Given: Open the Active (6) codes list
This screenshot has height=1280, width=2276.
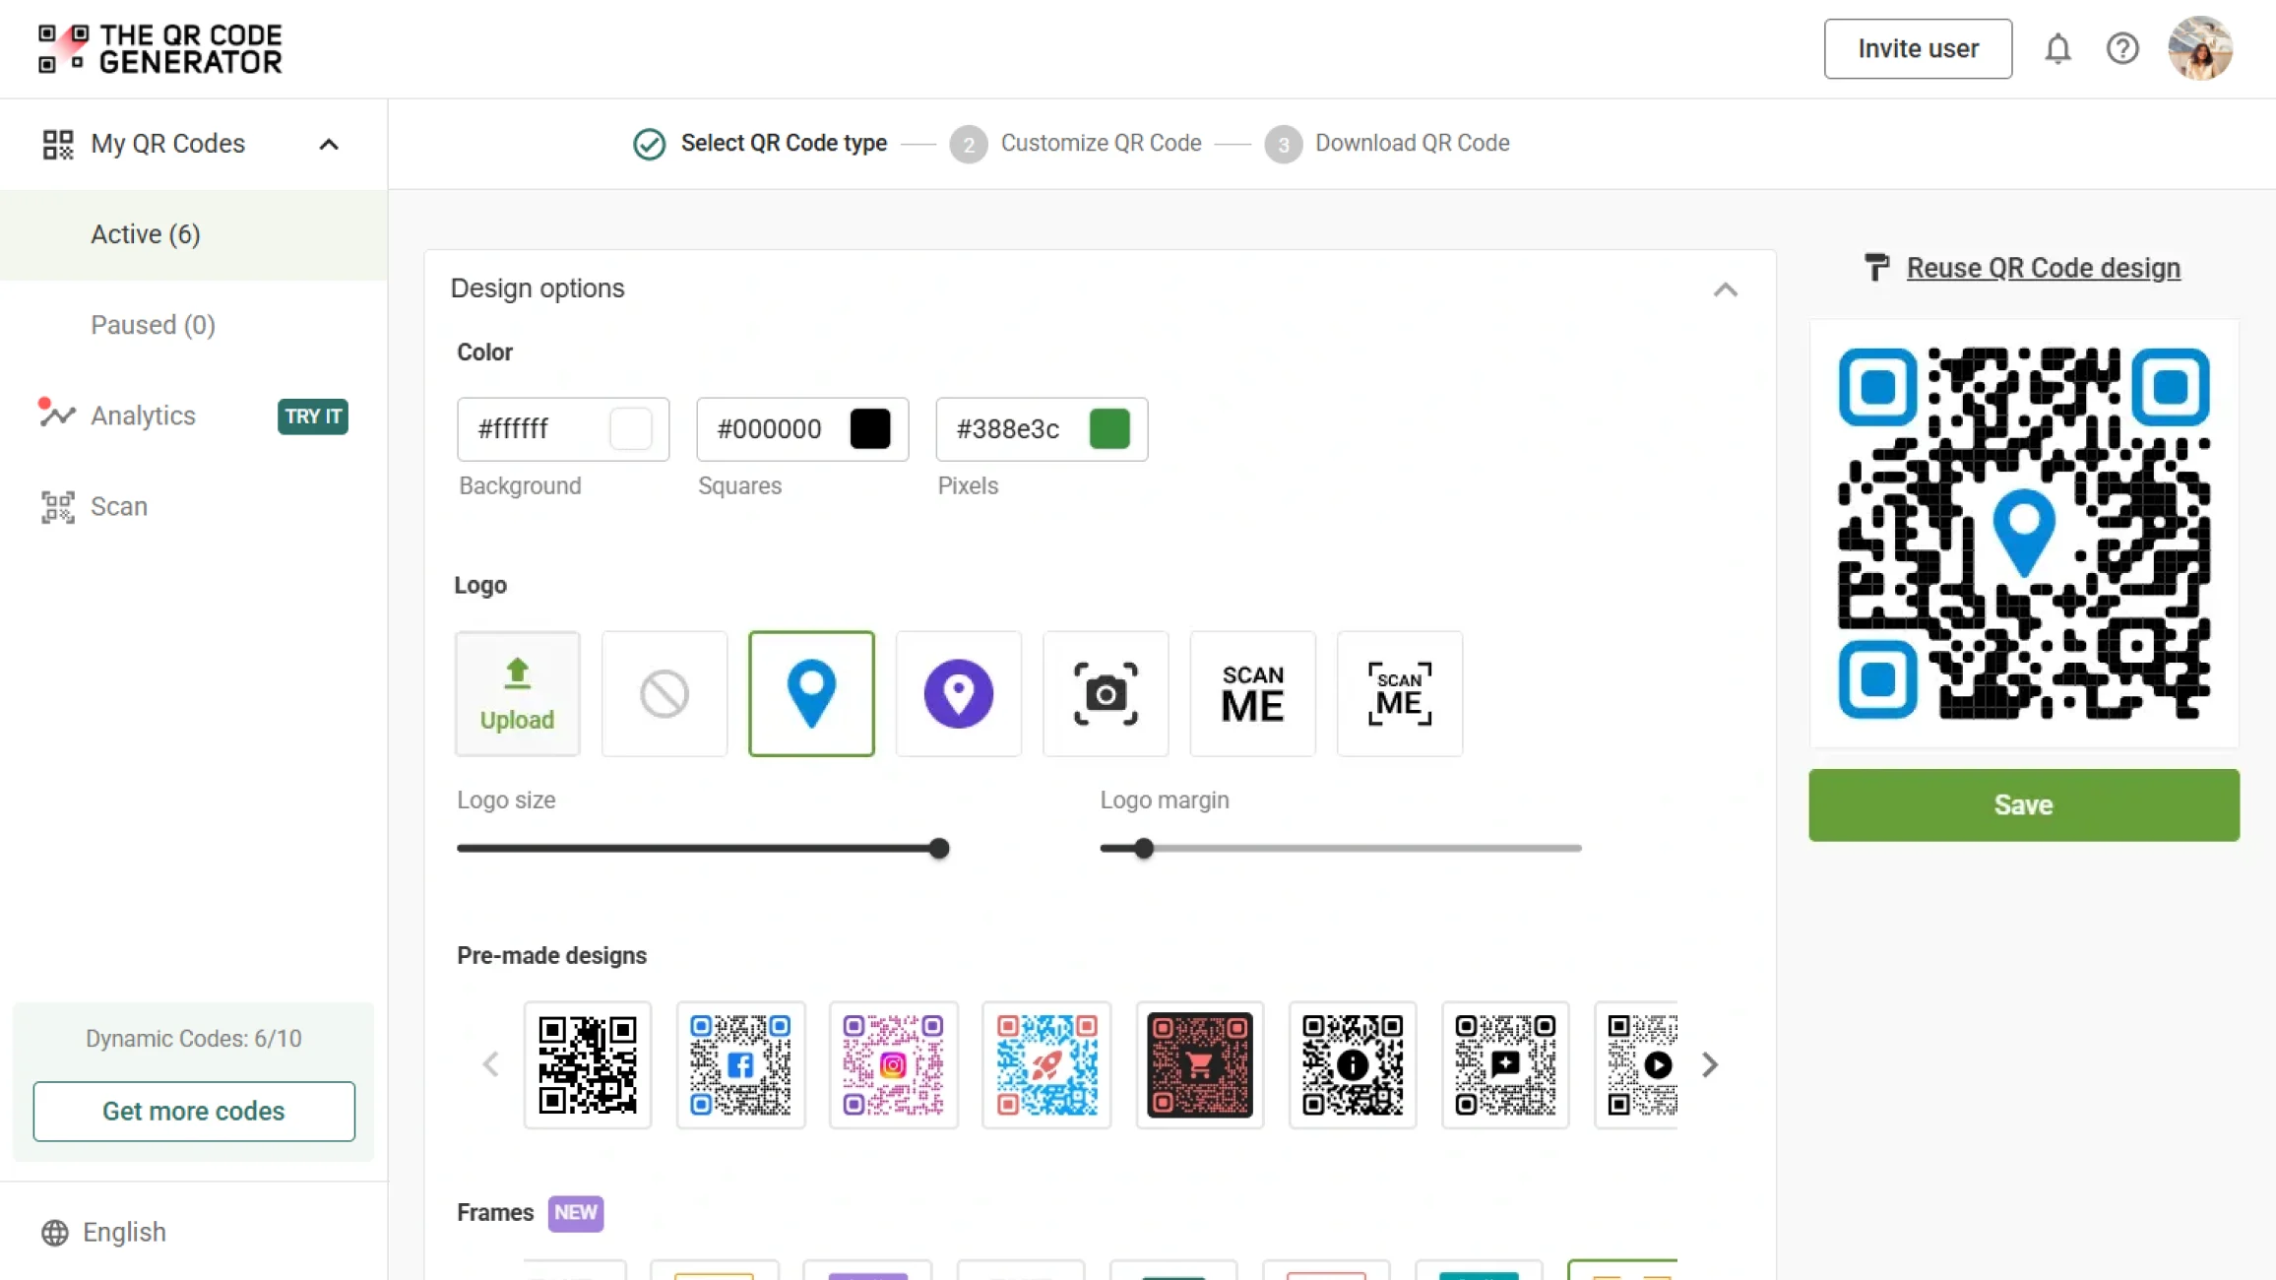Looking at the screenshot, I should pyautogui.click(x=146, y=234).
